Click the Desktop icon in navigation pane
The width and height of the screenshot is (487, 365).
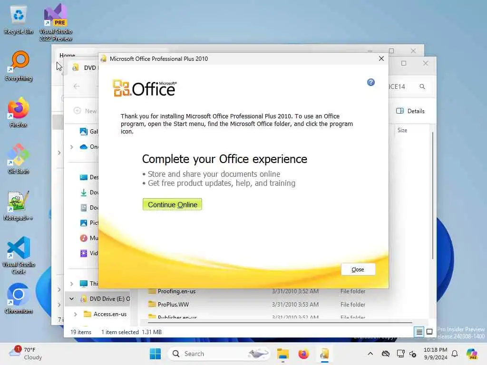click(84, 177)
